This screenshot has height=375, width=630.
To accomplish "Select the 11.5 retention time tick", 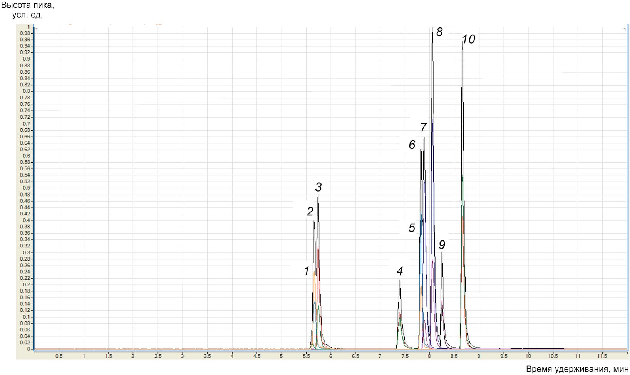I will (602, 356).
